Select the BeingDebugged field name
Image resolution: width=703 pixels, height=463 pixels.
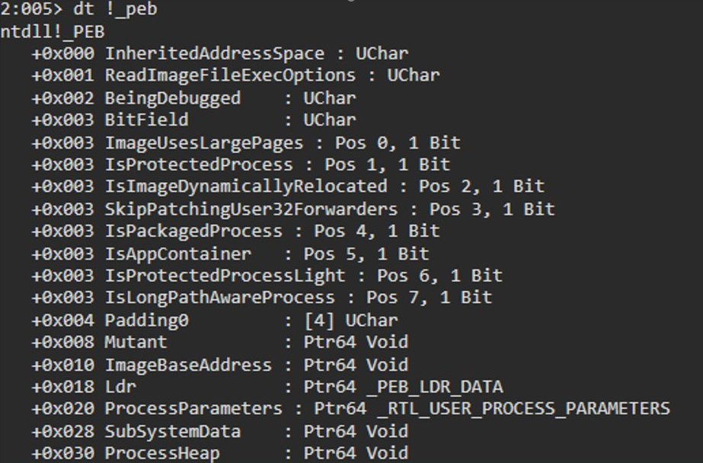point(173,98)
